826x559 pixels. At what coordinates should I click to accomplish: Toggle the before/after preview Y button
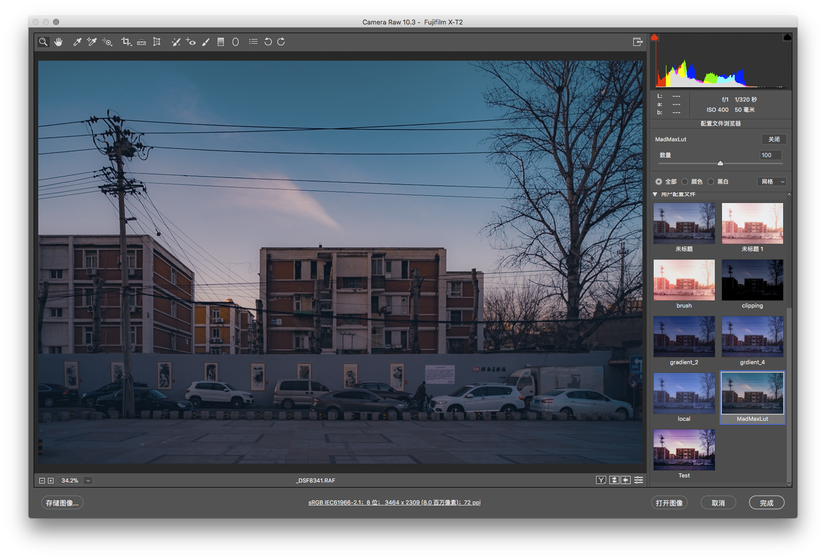[x=601, y=480]
